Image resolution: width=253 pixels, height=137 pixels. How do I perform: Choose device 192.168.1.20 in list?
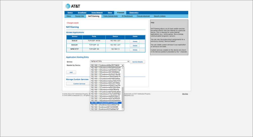pos(106,105)
